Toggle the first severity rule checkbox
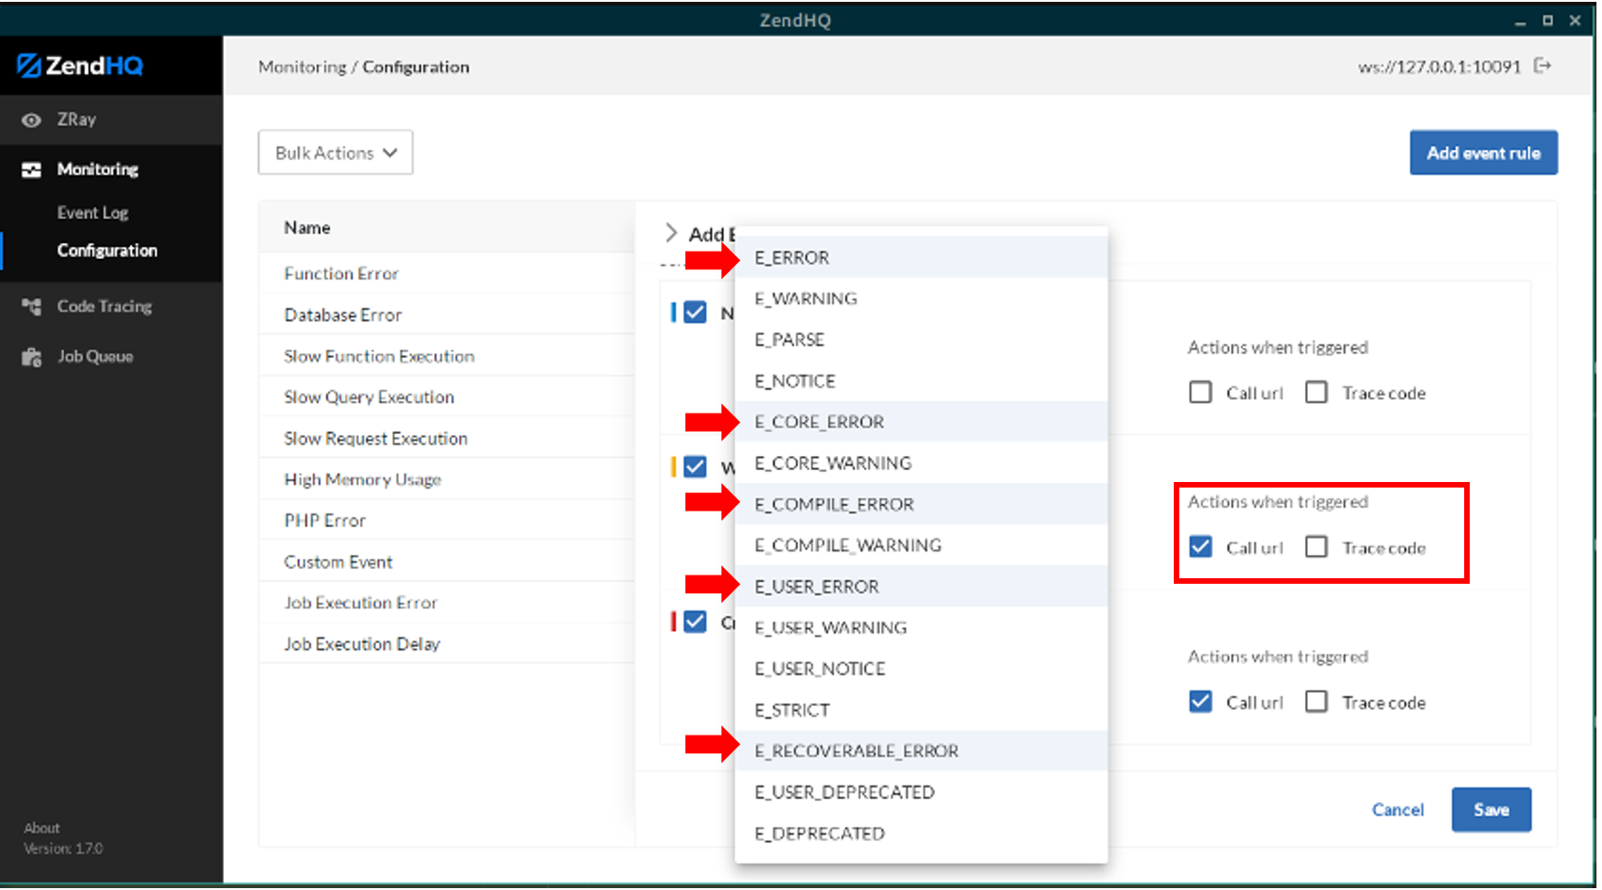The width and height of the screenshot is (1602, 890). pos(696,313)
